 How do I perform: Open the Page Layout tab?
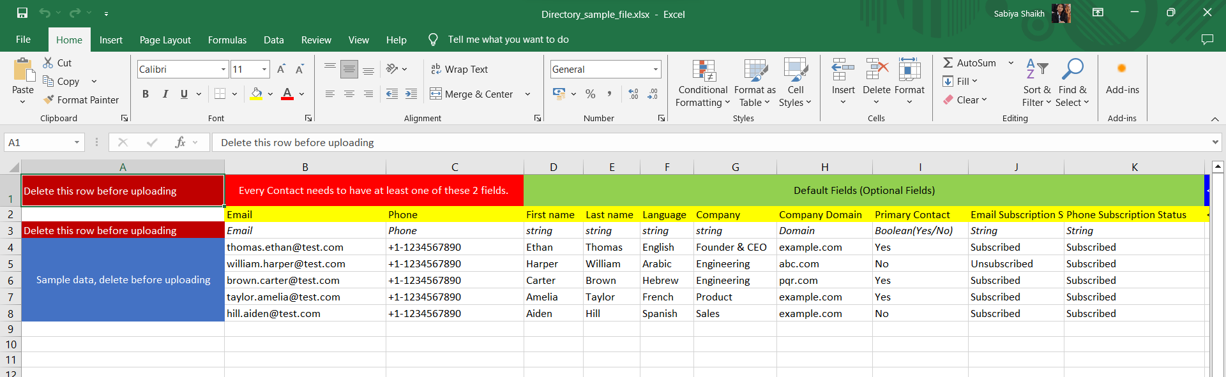(165, 40)
